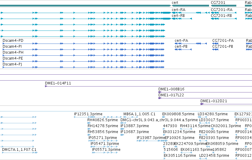Select the Dscam4-PH protein feature

point(13,52)
